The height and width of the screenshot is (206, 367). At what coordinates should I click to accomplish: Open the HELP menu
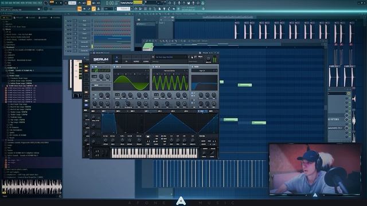click(x=40, y=3)
